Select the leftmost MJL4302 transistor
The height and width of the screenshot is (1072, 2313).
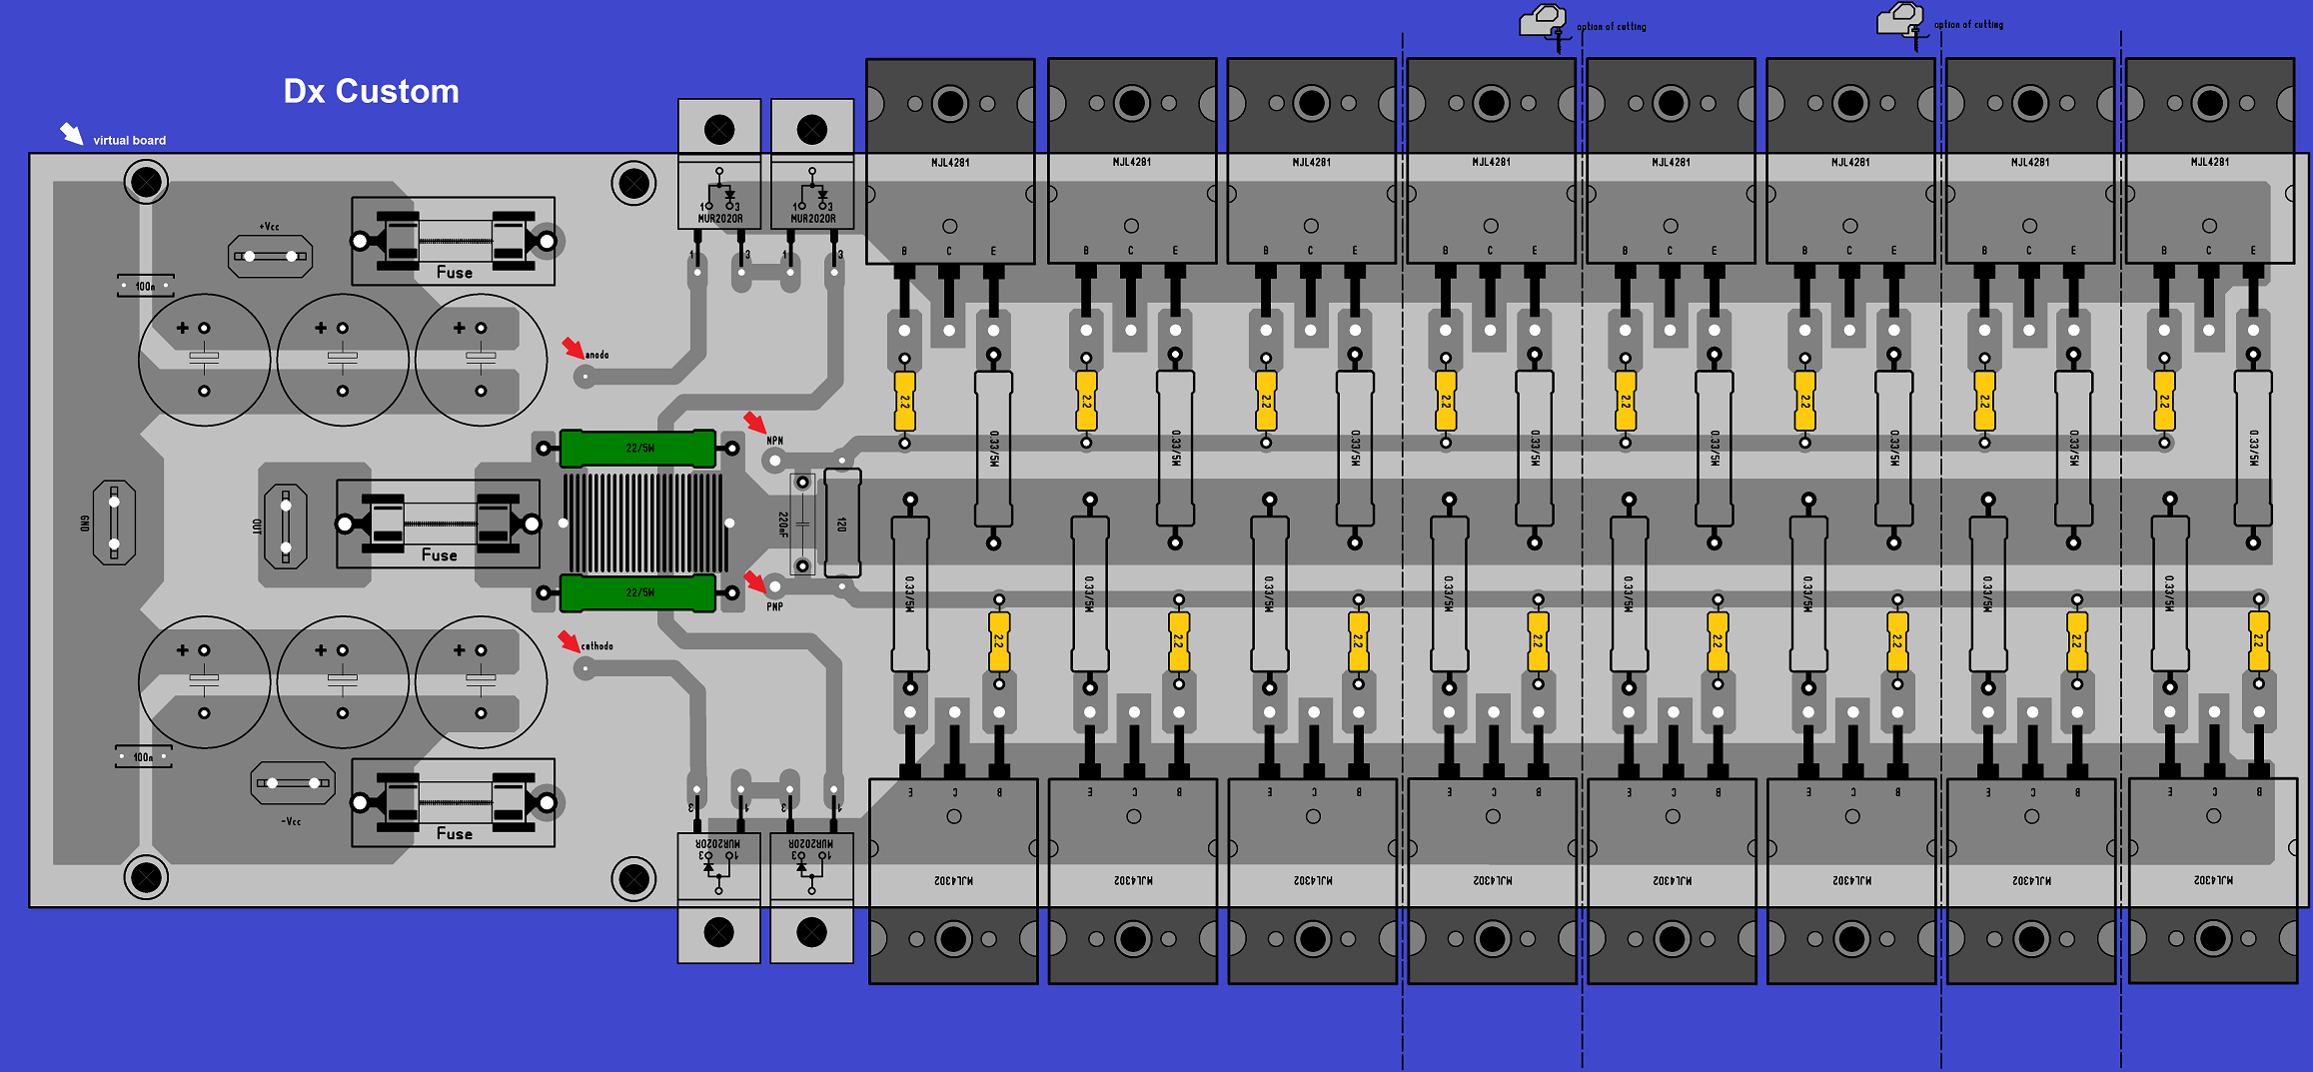tap(954, 881)
